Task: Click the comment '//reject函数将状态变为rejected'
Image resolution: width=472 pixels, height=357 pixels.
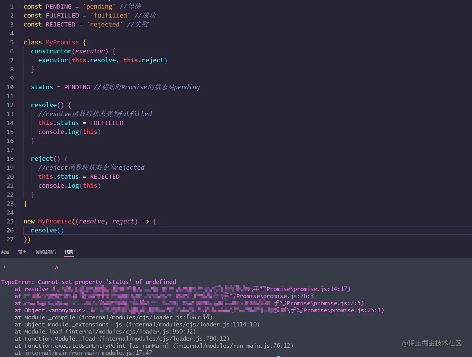Action: (91, 167)
